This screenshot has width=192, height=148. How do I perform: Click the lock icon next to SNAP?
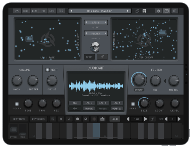click(x=103, y=57)
